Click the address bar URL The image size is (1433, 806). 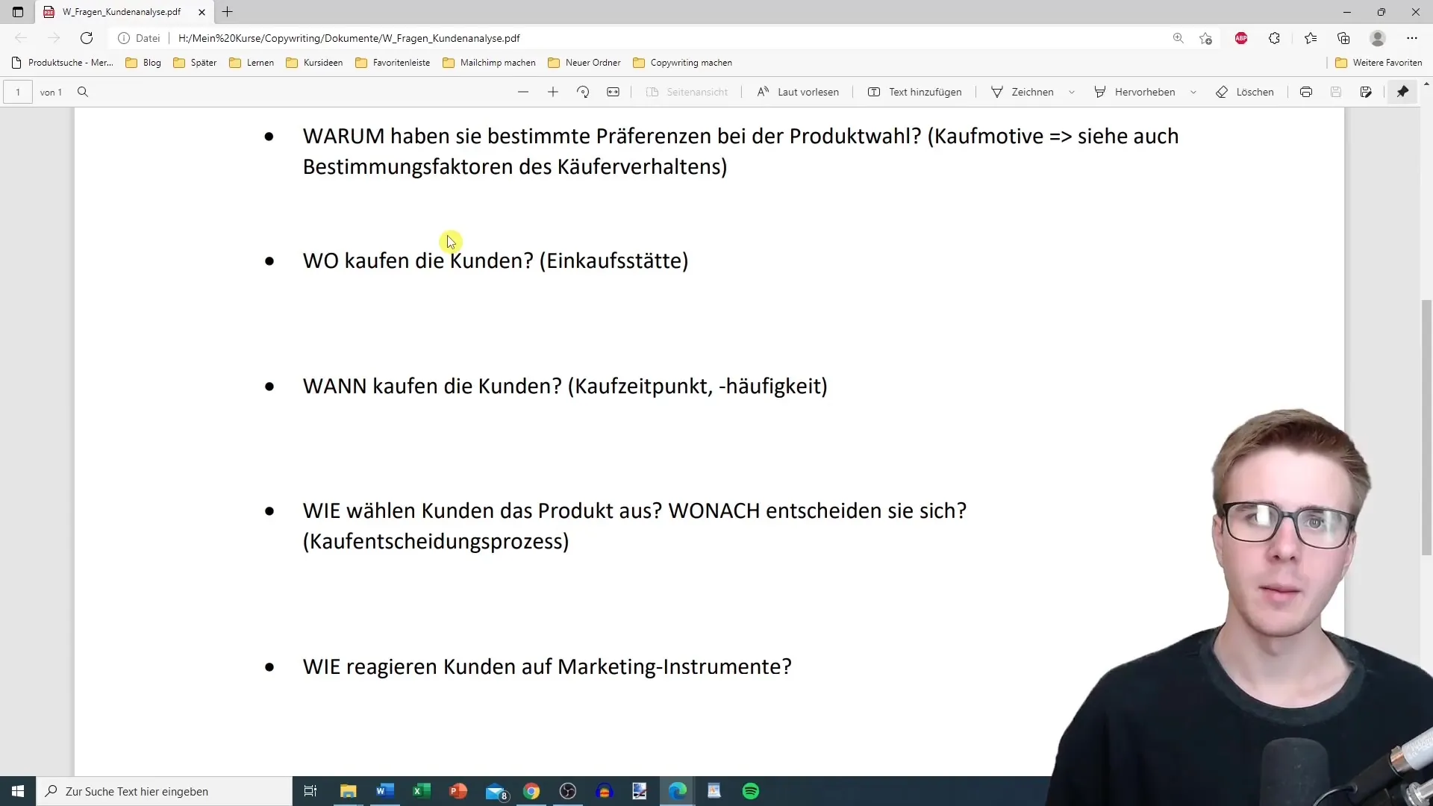pos(349,38)
